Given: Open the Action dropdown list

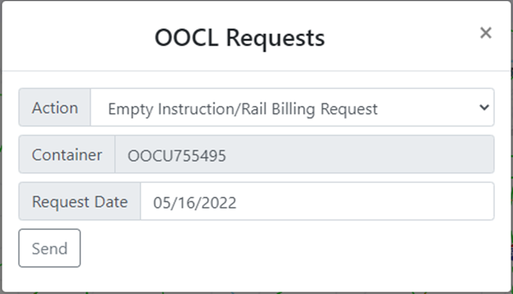Looking at the screenshot, I should [x=292, y=107].
